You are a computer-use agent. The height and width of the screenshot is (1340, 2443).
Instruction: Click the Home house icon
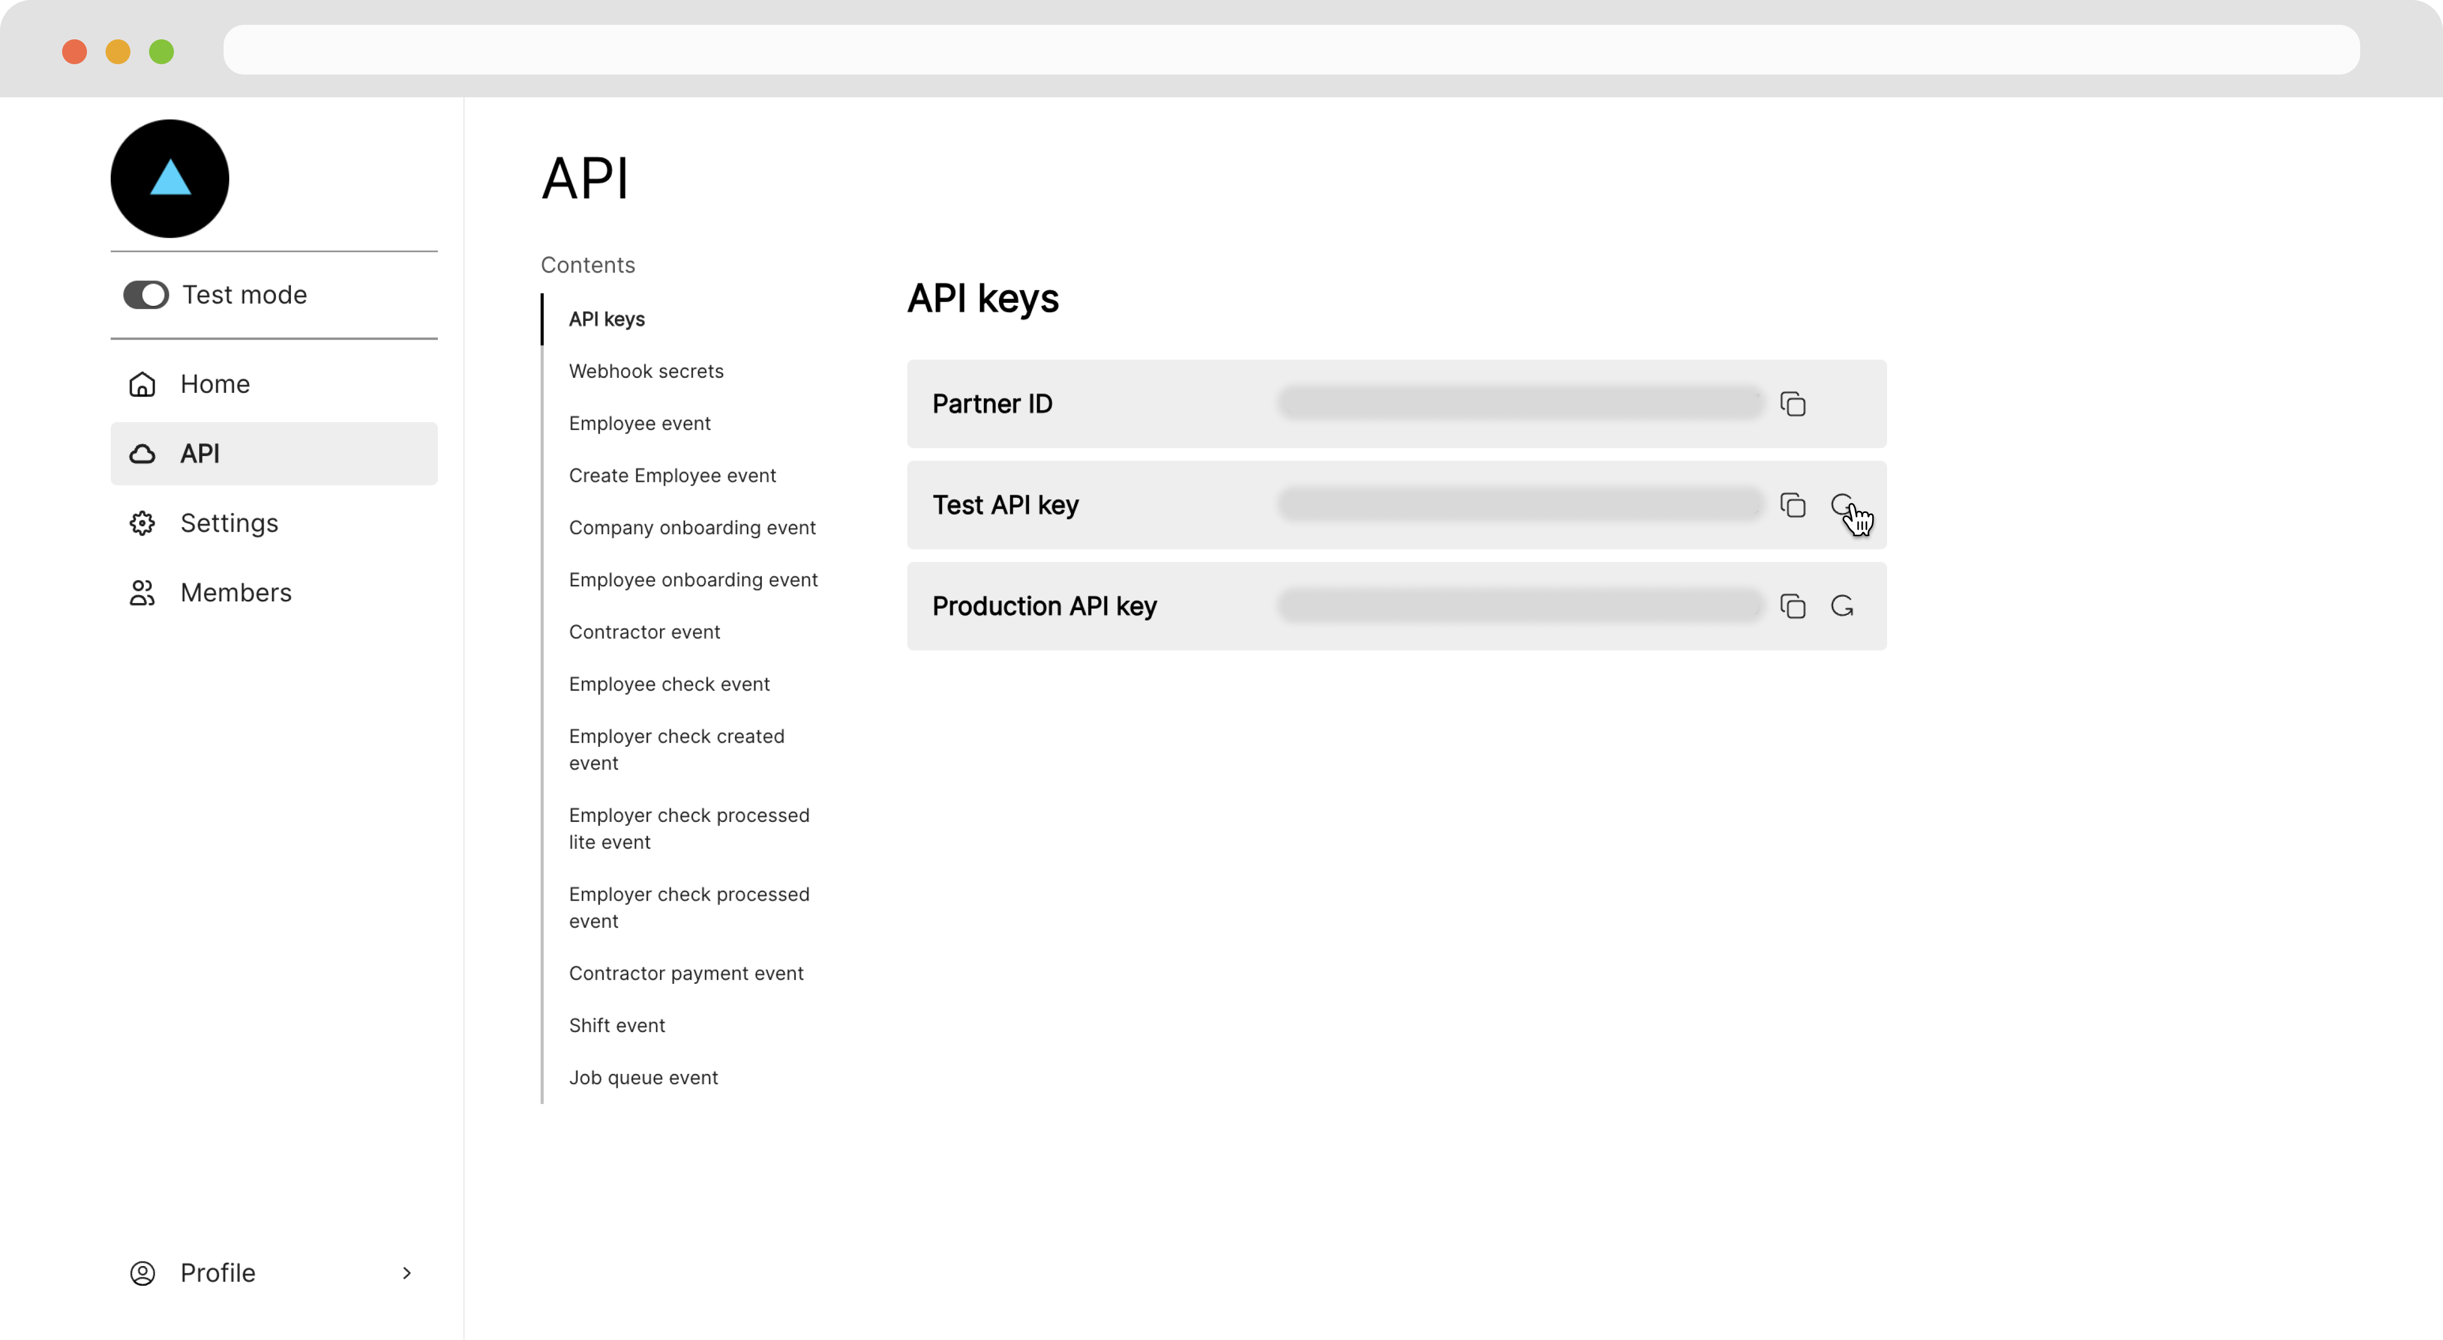click(142, 384)
